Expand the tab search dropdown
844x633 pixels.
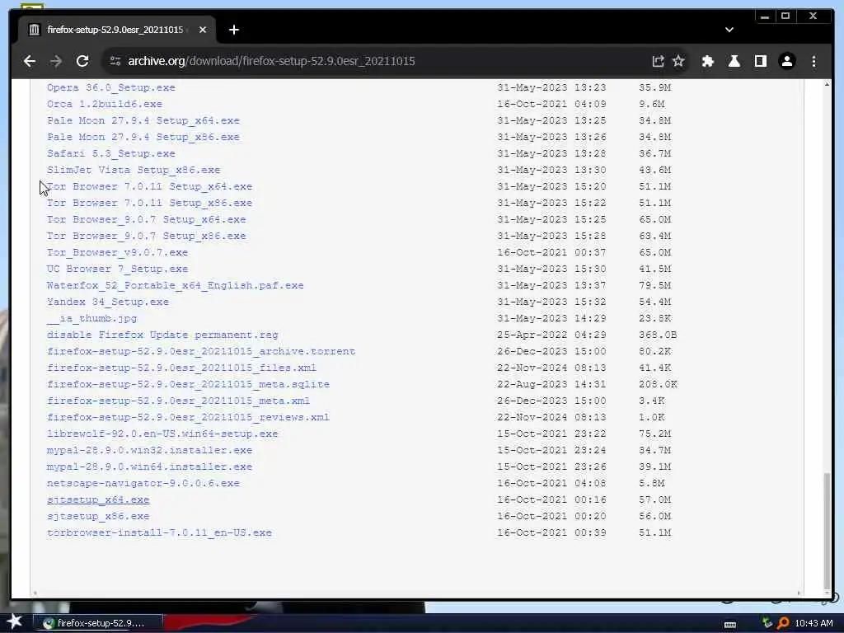(x=729, y=30)
